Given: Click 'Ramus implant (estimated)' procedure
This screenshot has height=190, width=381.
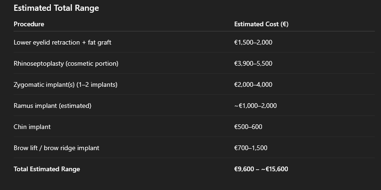Looking at the screenshot, I should coord(53,106).
